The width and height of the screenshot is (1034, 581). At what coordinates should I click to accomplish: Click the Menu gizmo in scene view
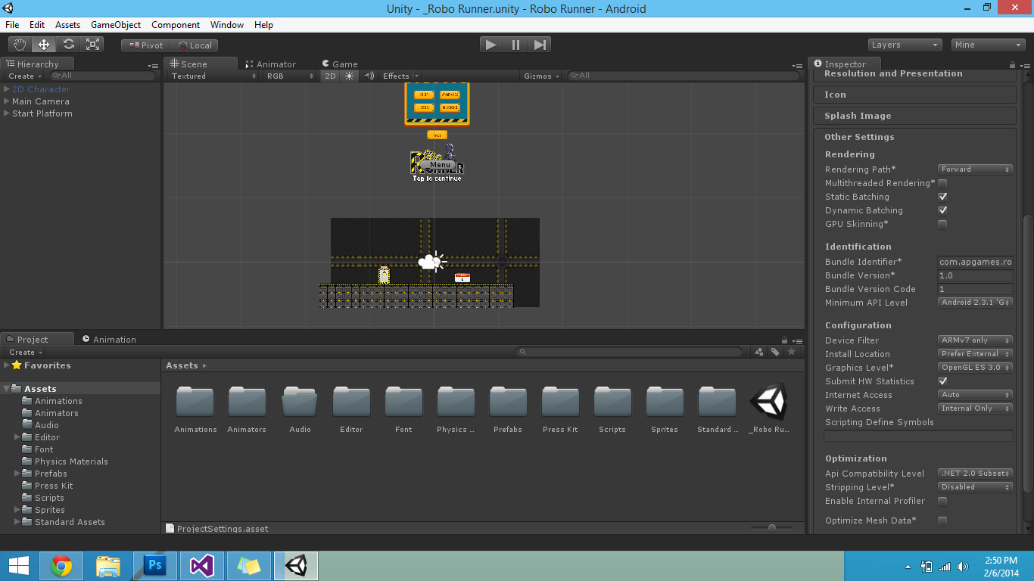pyautogui.click(x=440, y=164)
